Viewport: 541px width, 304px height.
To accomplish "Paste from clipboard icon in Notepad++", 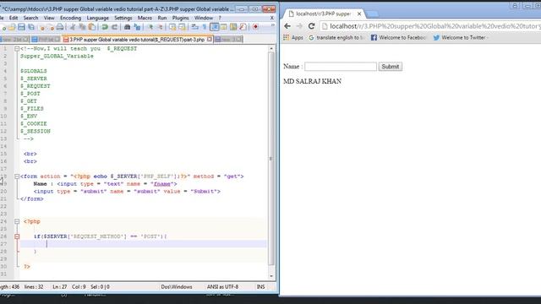I will click(x=92, y=27).
